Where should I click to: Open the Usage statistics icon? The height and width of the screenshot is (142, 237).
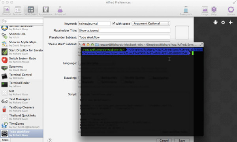pos(205,11)
